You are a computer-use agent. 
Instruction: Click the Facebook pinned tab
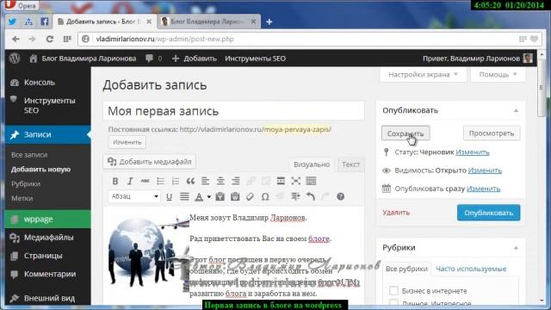click(x=45, y=22)
